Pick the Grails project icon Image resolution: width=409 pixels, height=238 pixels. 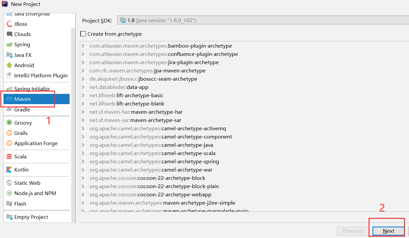(9, 133)
